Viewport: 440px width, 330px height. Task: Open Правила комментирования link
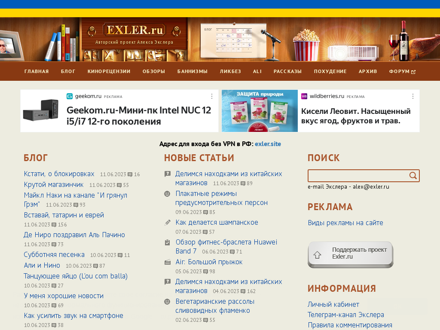coord(350,325)
